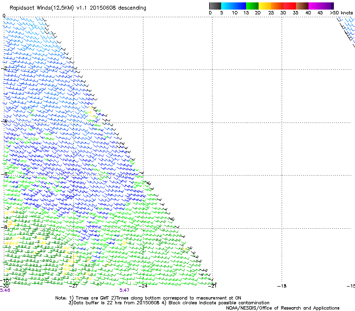Click the longitude label -18
This screenshot has height=311, width=355.
pyautogui.click(x=282, y=286)
